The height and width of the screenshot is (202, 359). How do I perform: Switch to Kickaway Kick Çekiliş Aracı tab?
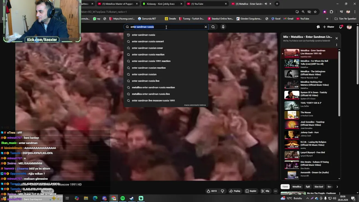click(162, 4)
